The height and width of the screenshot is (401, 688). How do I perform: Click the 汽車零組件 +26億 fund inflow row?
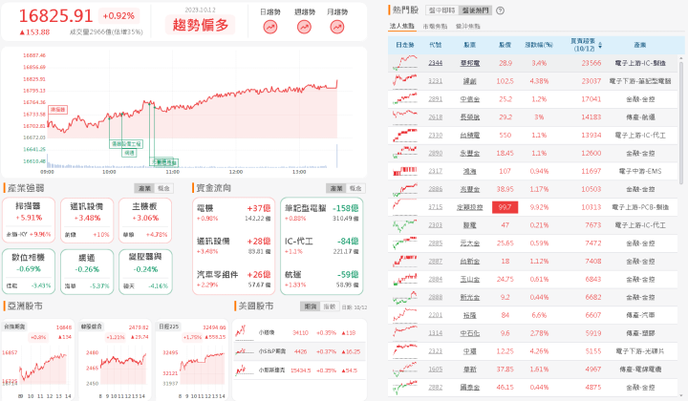[233, 279]
